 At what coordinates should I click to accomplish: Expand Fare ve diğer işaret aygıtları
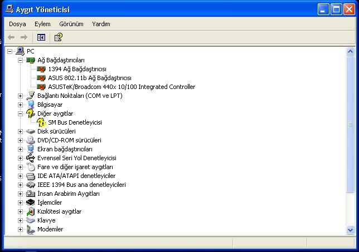pos(21,167)
